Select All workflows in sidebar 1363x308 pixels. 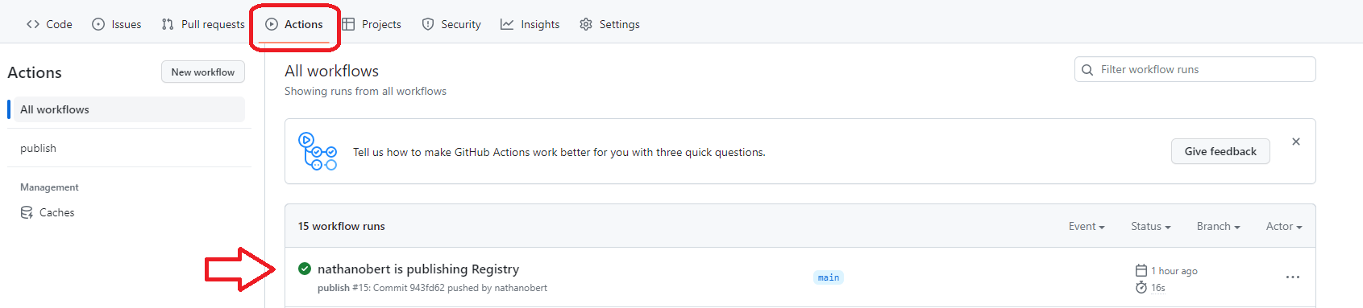(129, 109)
